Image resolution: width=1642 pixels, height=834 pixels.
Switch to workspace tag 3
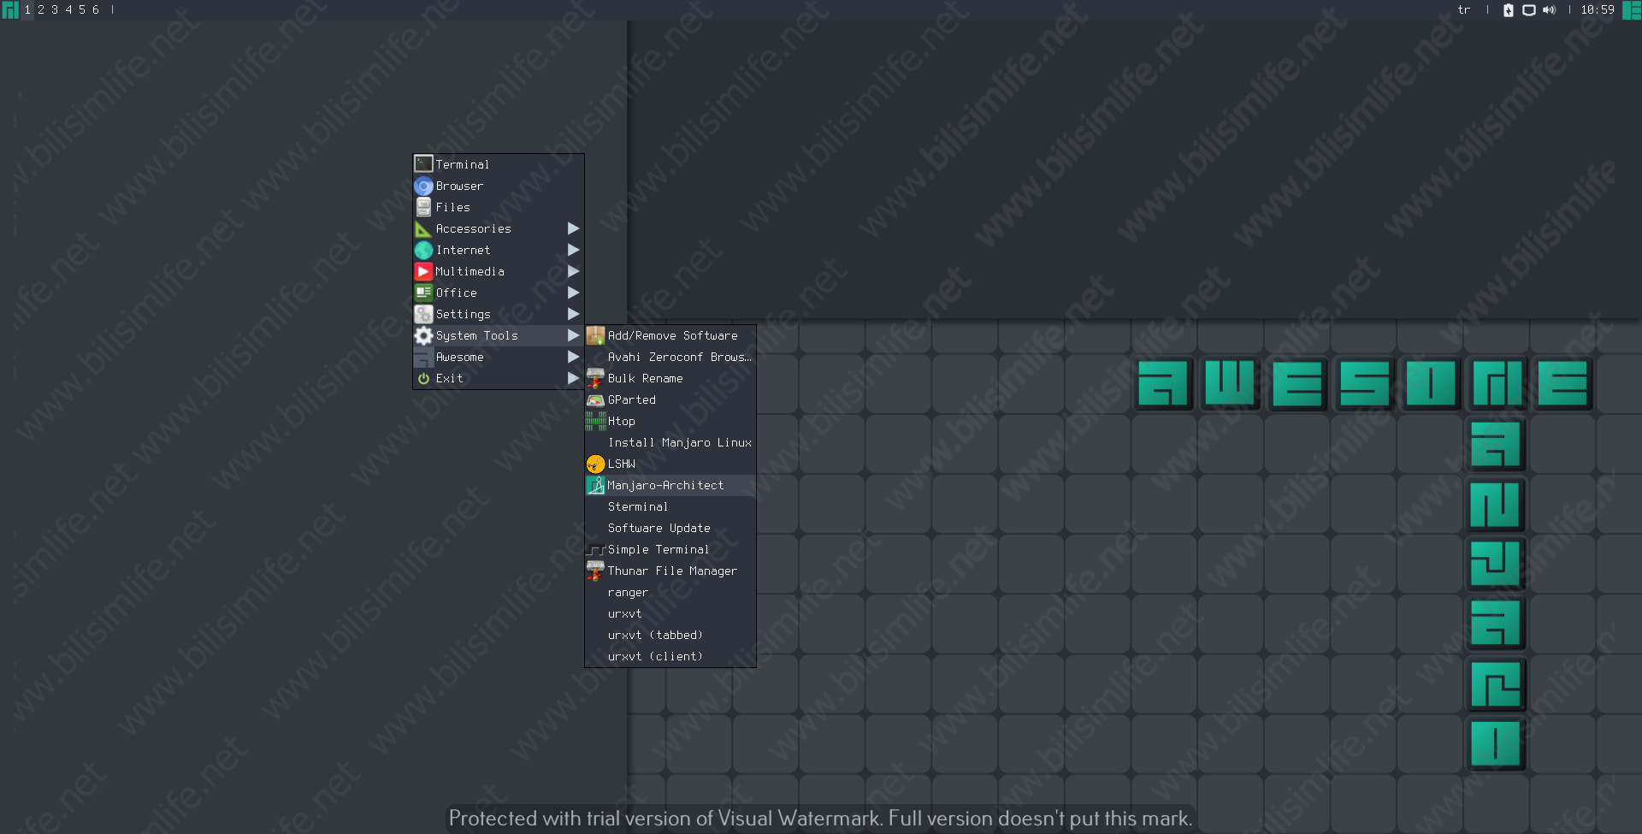pyautogui.click(x=55, y=10)
